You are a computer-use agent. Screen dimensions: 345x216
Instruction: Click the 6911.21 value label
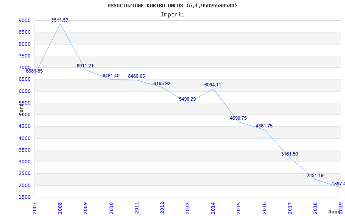coord(85,66)
